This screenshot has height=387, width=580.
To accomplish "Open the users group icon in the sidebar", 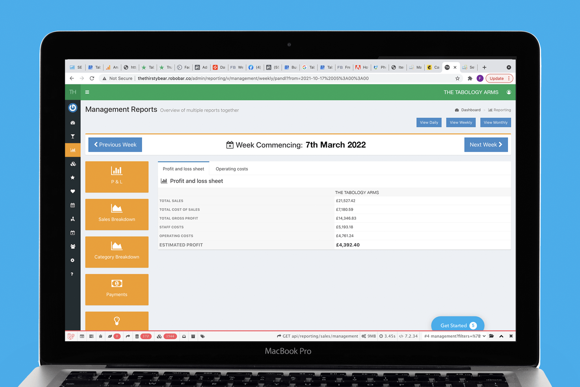I will click(x=73, y=247).
